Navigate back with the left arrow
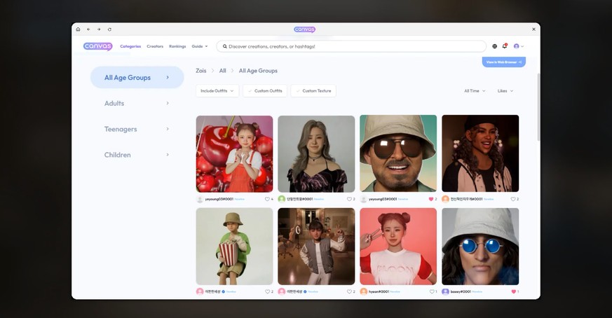 tap(88, 29)
